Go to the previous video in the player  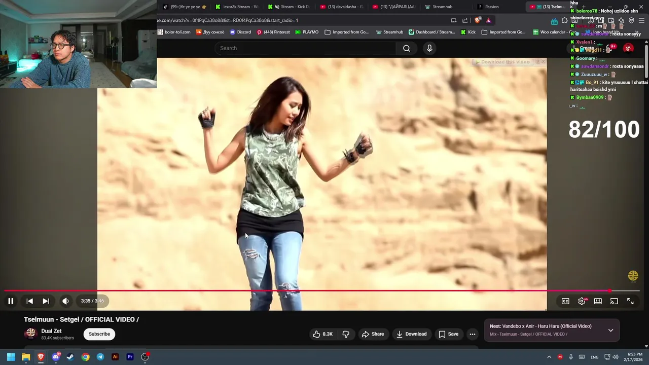[x=29, y=301]
